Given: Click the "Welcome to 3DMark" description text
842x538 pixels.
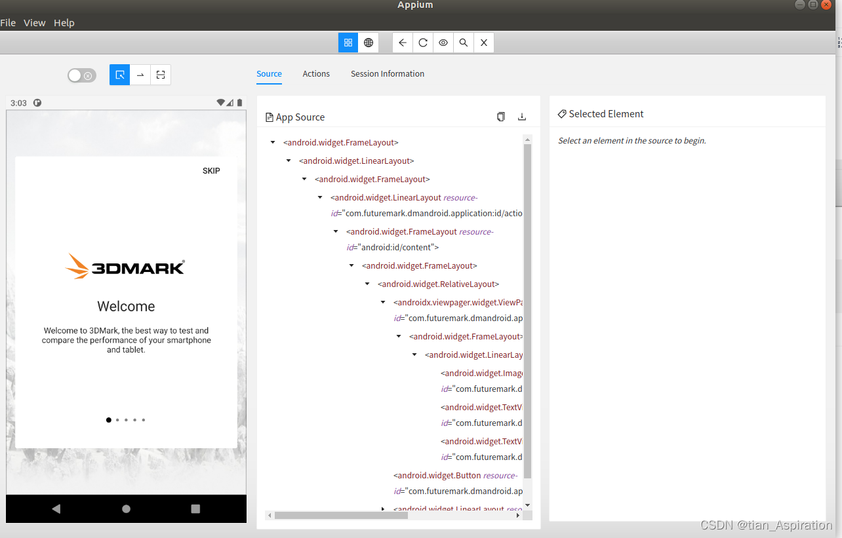Looking at the screenshot, I should tap(126, 340).
